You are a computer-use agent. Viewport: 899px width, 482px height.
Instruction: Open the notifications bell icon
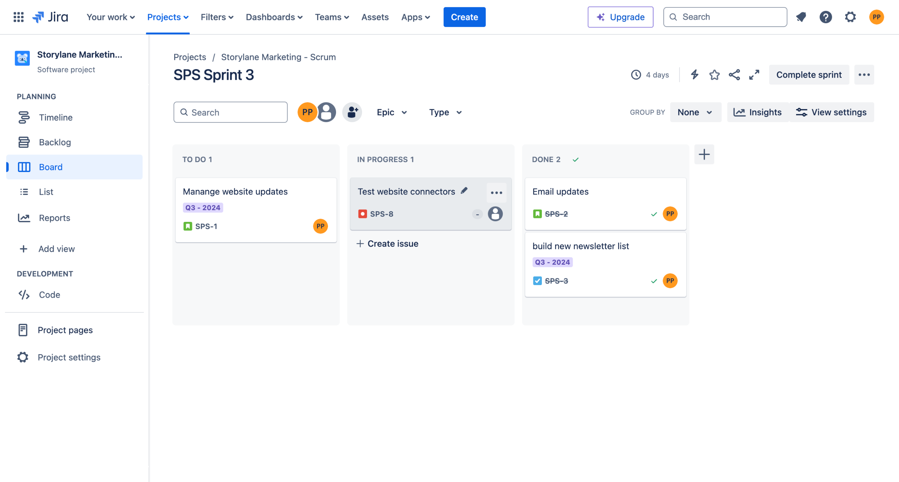click(801, 17)
